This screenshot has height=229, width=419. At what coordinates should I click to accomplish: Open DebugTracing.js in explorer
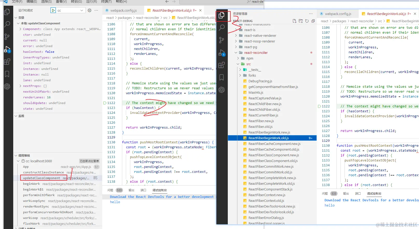(260, 81)
